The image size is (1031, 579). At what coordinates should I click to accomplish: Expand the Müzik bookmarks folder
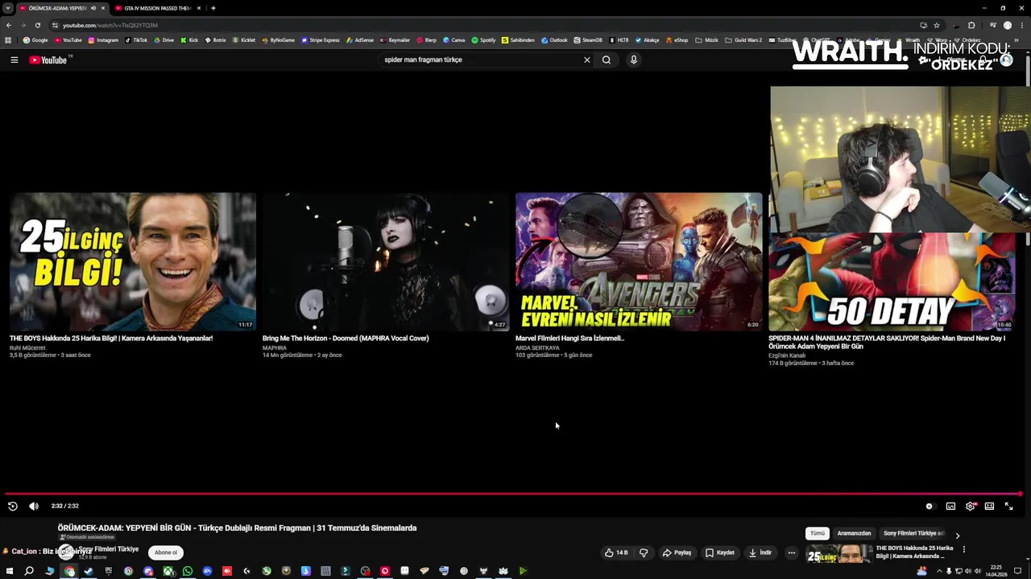(x=706, y=40)
